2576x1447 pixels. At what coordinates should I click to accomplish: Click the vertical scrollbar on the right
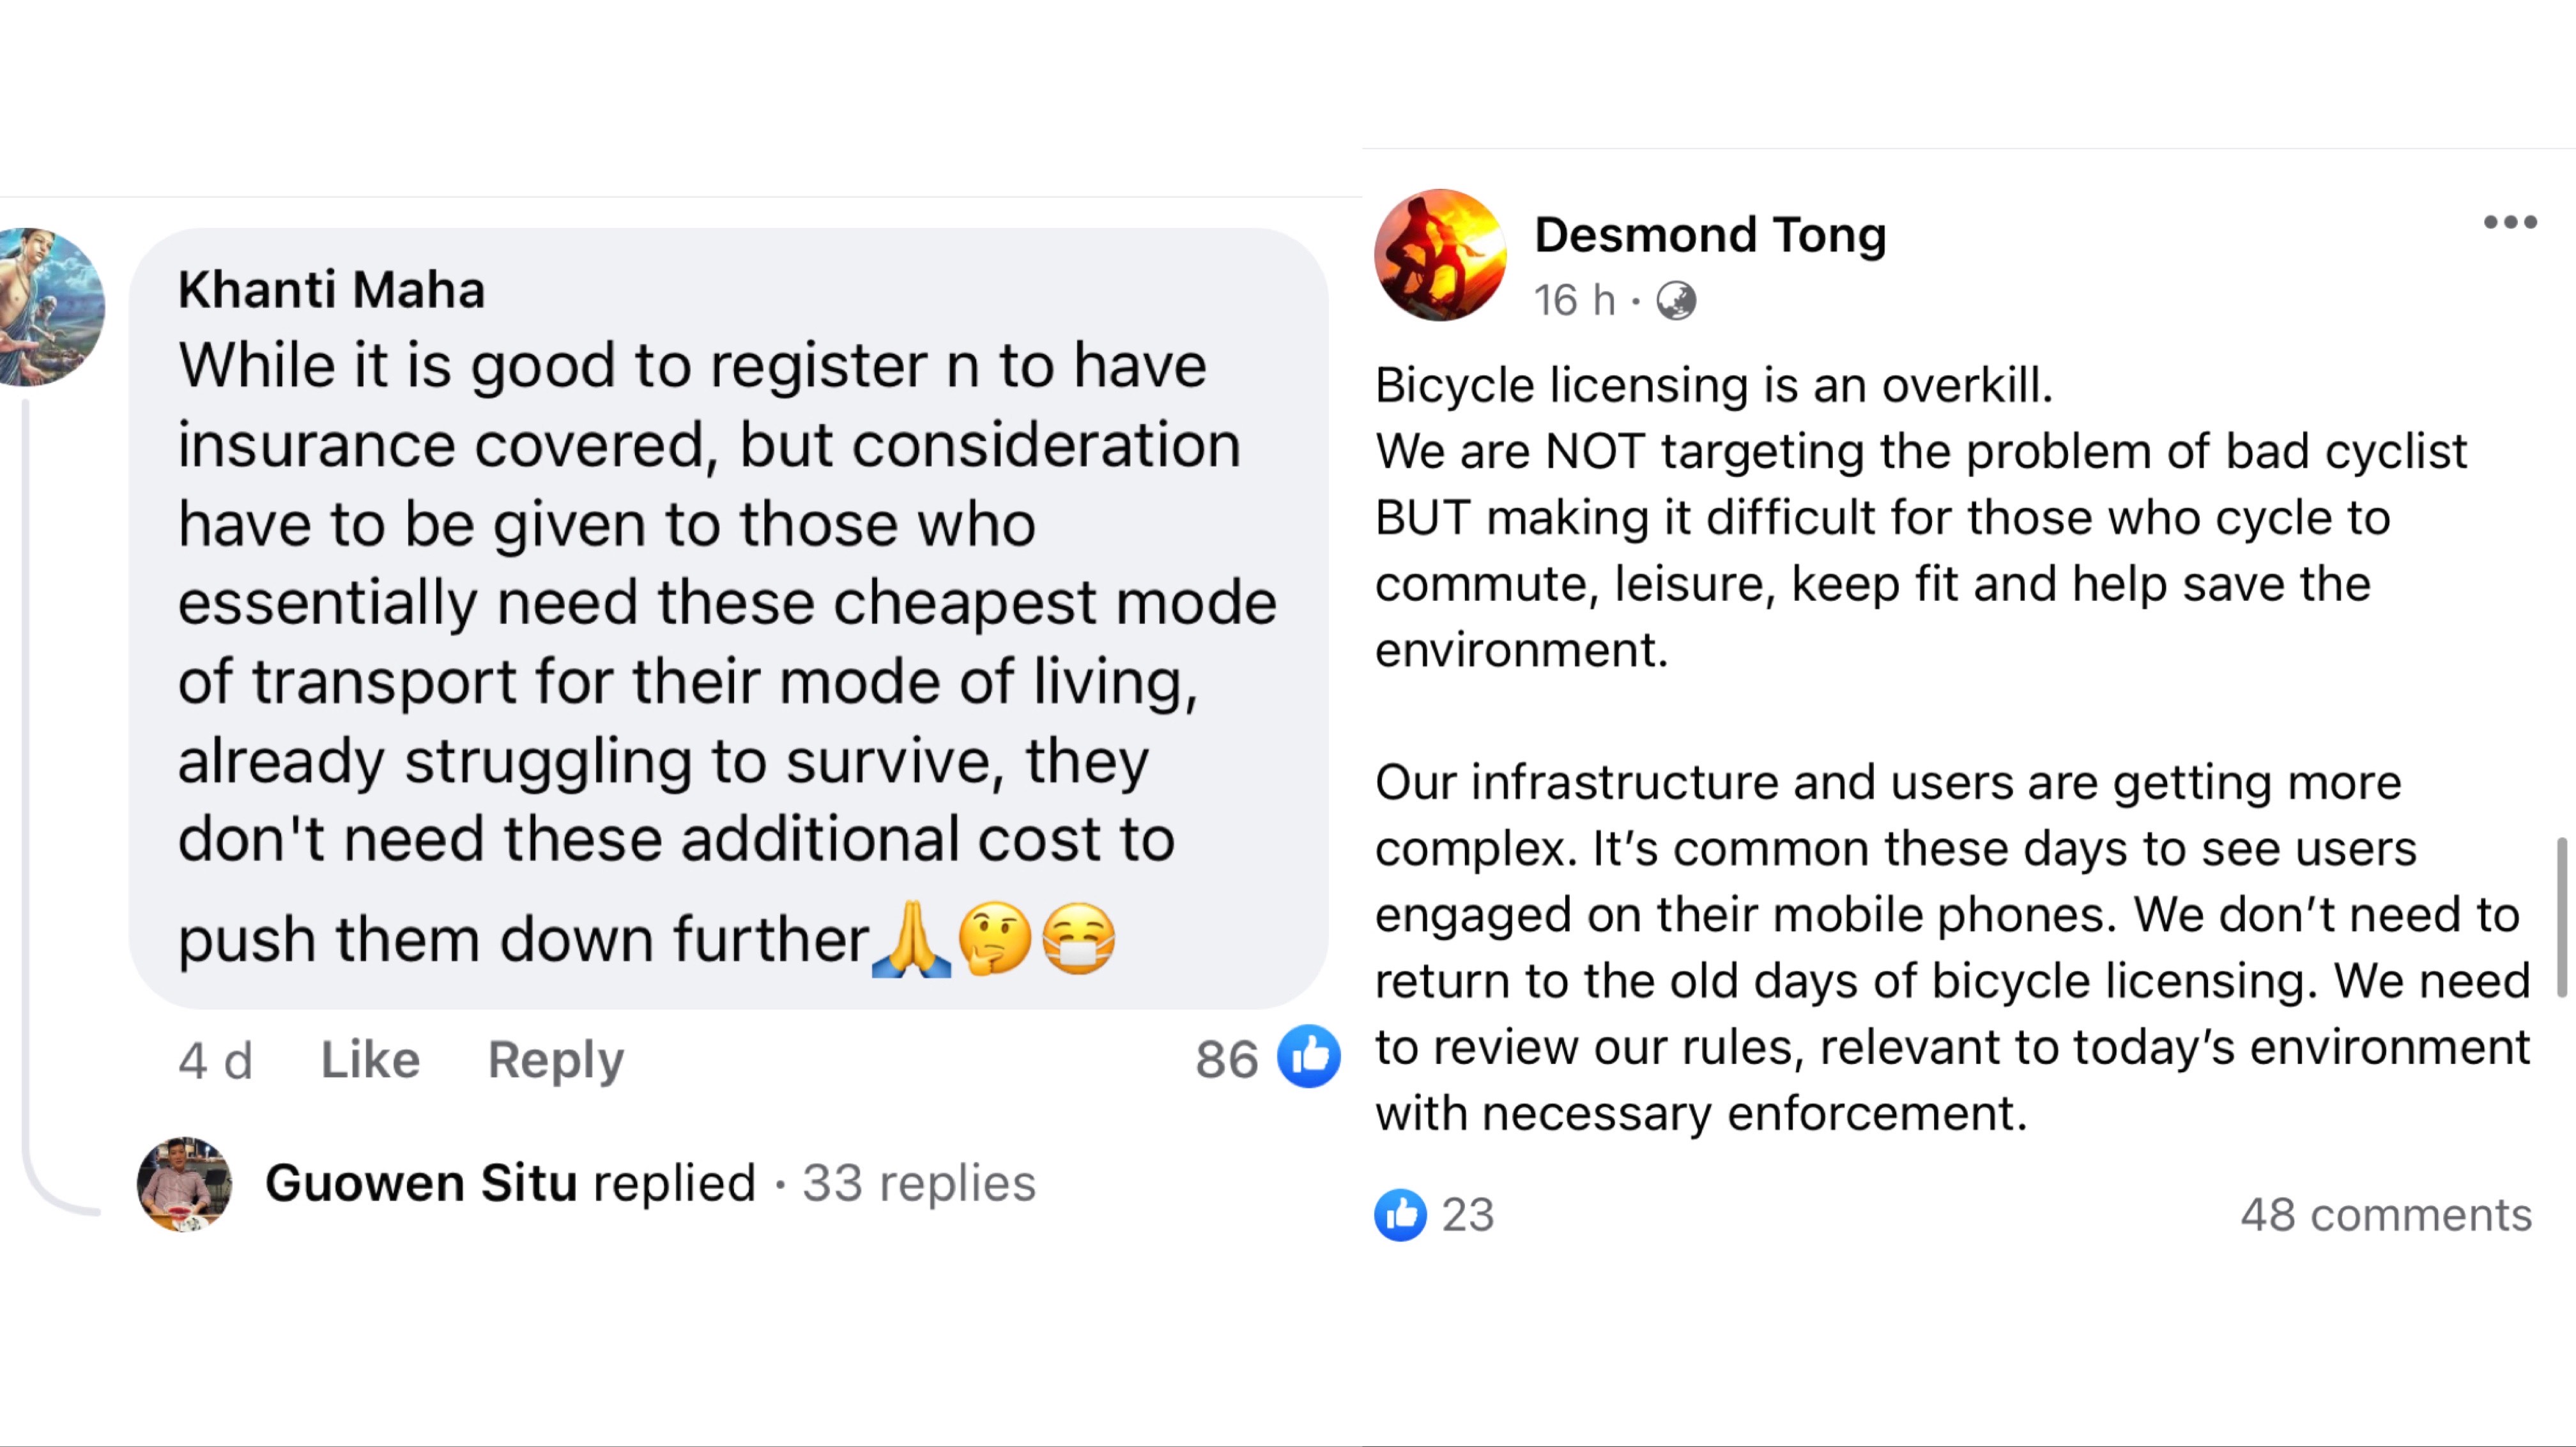point(2562,918)
